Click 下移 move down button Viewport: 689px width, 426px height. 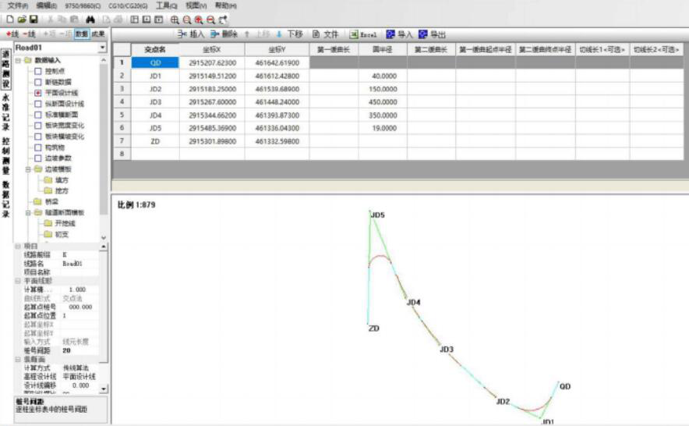(x=289, y=34)
